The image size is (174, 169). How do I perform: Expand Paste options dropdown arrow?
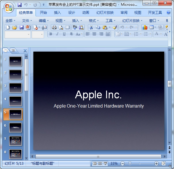click(110, 27)
